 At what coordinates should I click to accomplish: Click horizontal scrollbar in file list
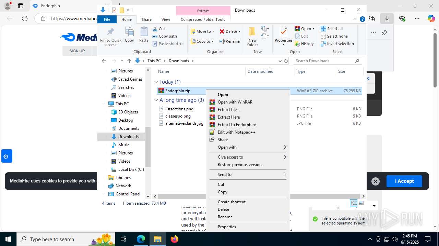point(259,196)
